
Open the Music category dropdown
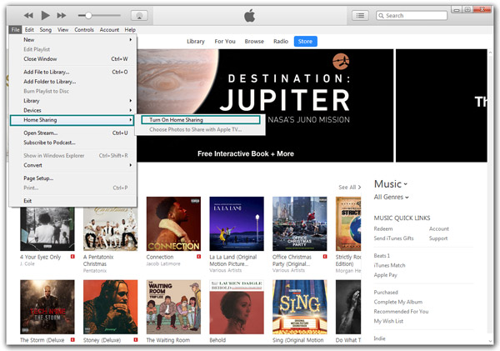point(391,184)
